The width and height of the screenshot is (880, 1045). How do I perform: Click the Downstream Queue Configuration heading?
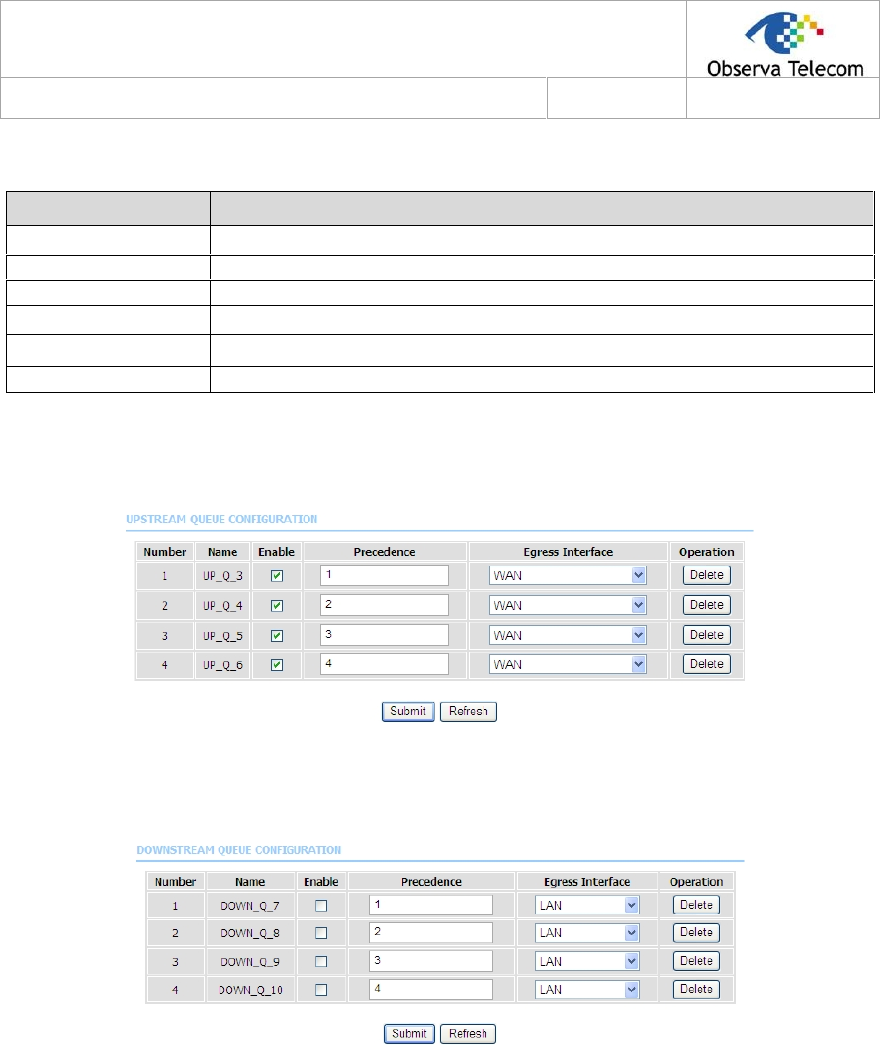coord(238,850)
